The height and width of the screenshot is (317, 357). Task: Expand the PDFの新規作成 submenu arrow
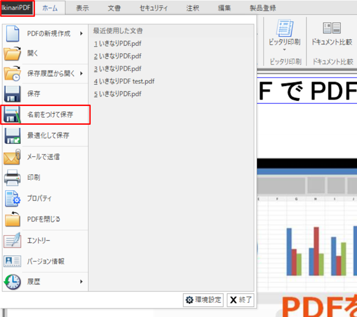(81, 34)
